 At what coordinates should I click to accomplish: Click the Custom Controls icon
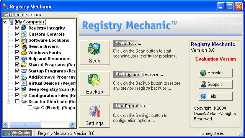click(x=24, y=34)
